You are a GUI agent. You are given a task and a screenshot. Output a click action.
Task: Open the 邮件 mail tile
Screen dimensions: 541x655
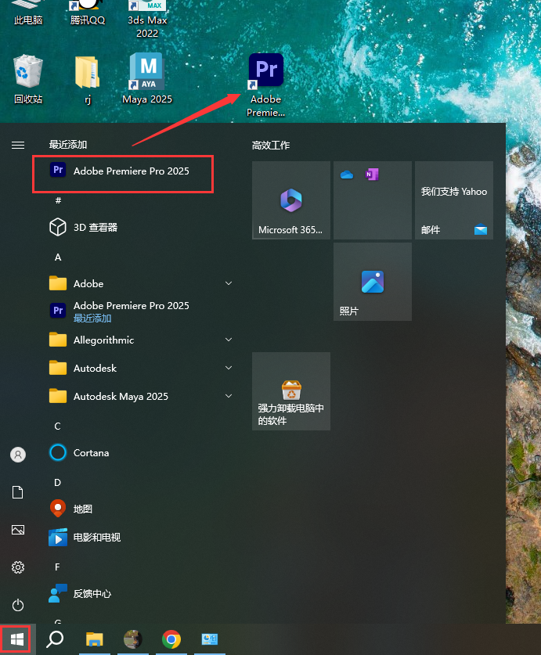click(x=454, y=200)
